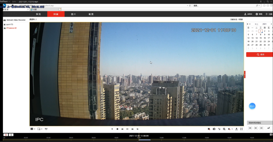Close the 回放 browser tab
This screenshot has height=142, width=273.
point(28,9)
